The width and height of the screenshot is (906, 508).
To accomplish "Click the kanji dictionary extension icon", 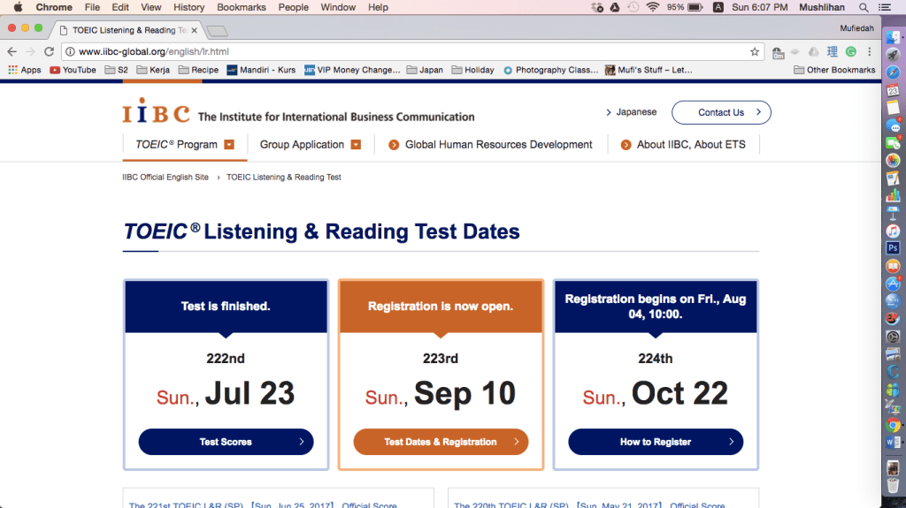I will tap(832, 51).
